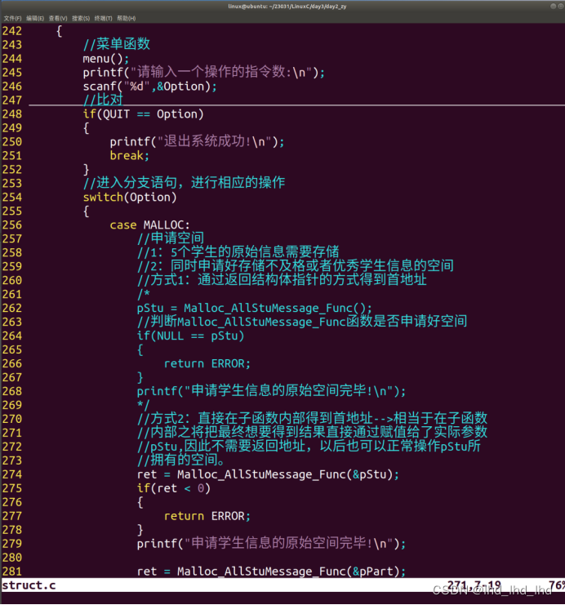Click the if(QUIT == Option) statement

click(x=143, y=113)
